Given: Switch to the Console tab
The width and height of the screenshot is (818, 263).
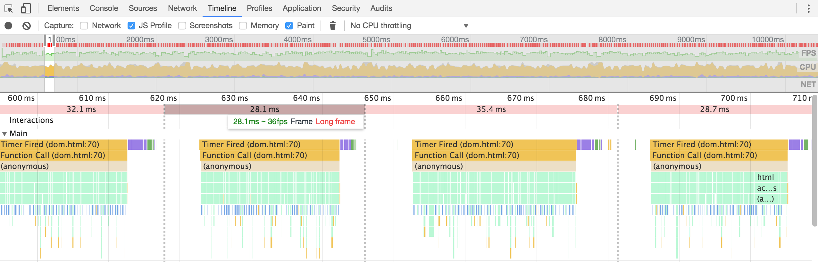Looking at the screenshot, I should point(104,8).
